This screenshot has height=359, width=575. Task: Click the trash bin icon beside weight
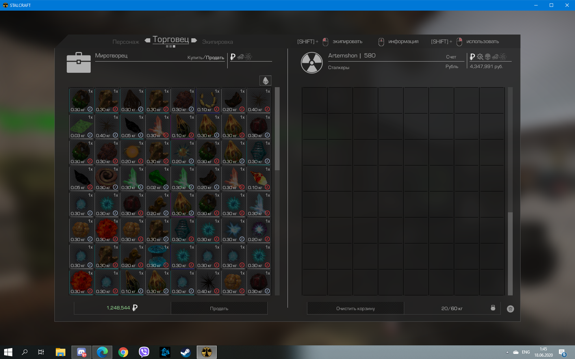point(510,309)
